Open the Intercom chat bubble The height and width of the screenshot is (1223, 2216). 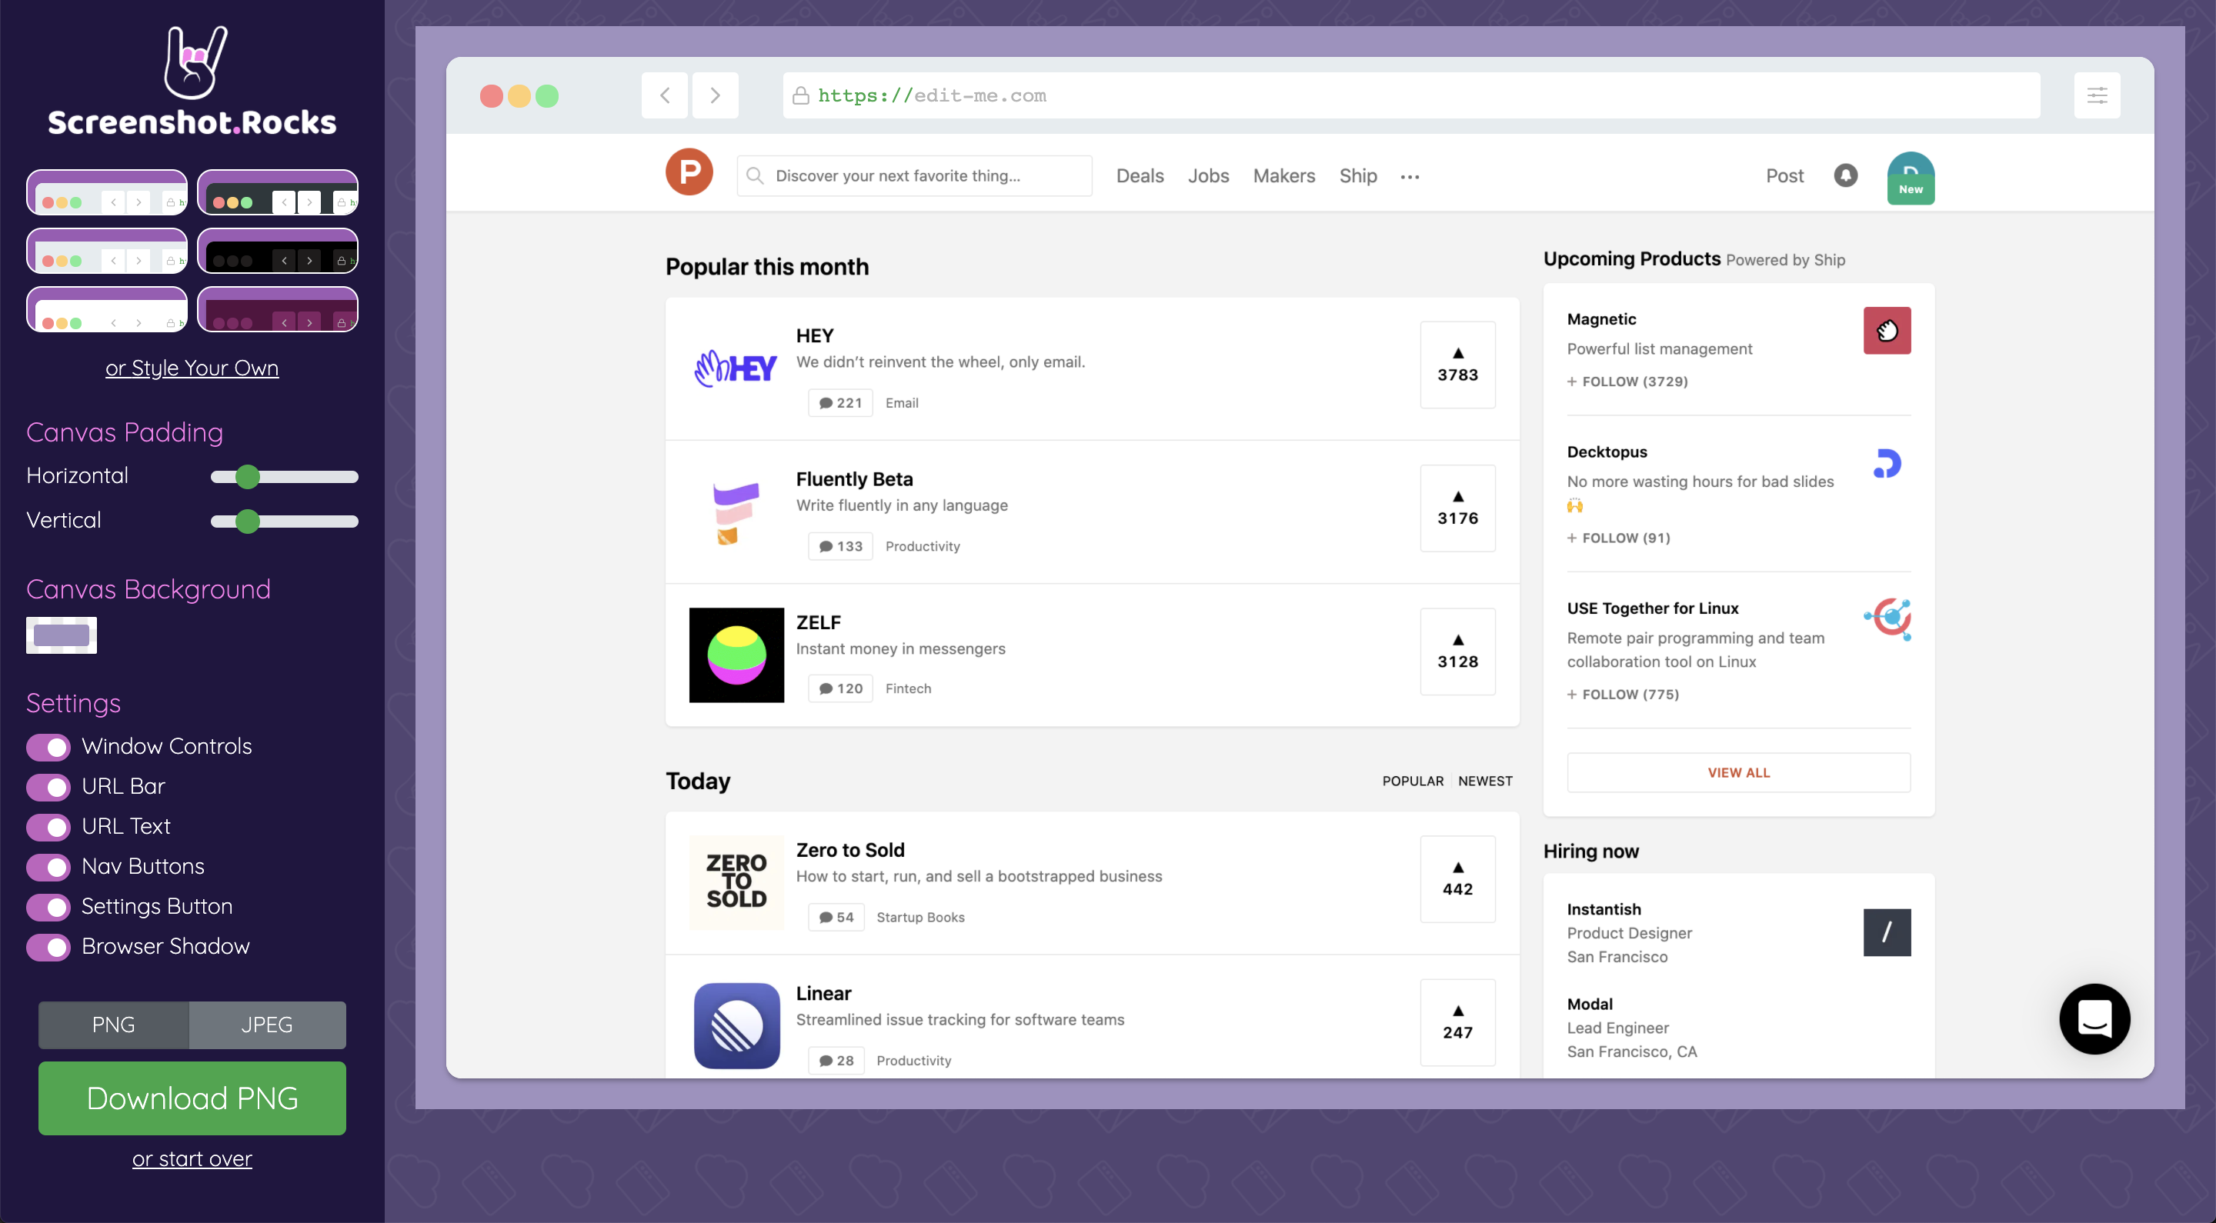pos(2094,1019)
